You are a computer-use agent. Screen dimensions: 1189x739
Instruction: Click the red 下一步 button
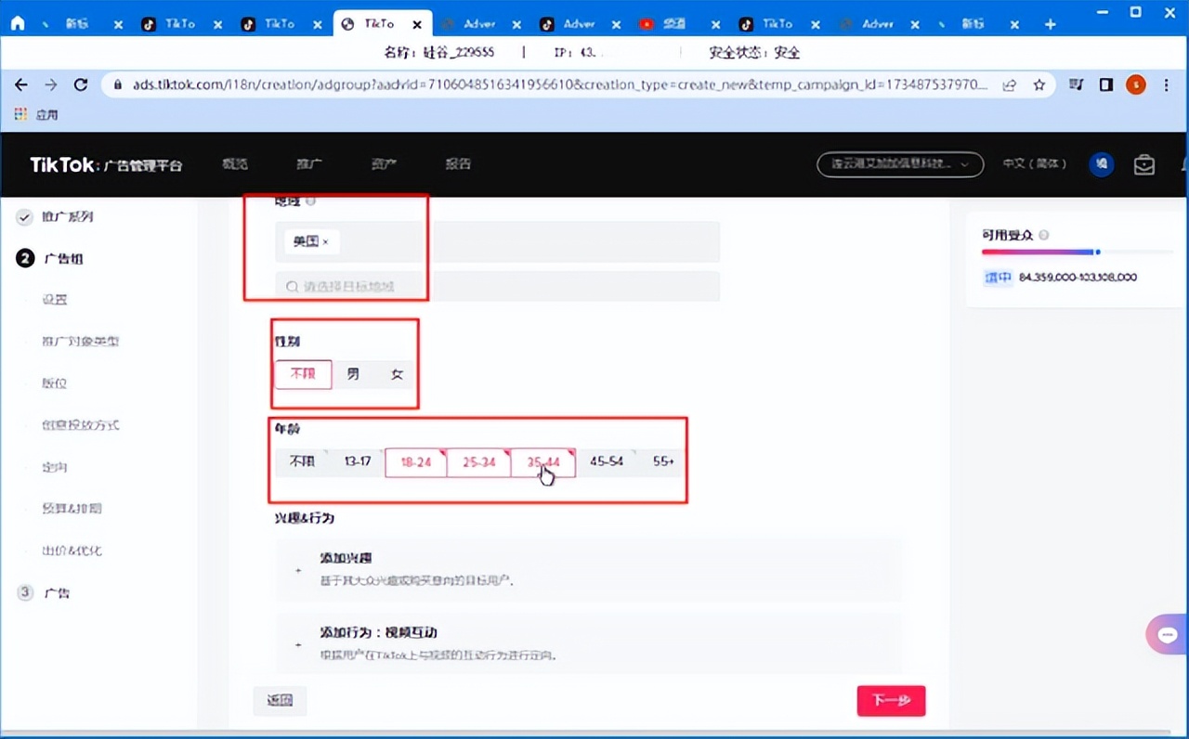(x=891, y=700)
